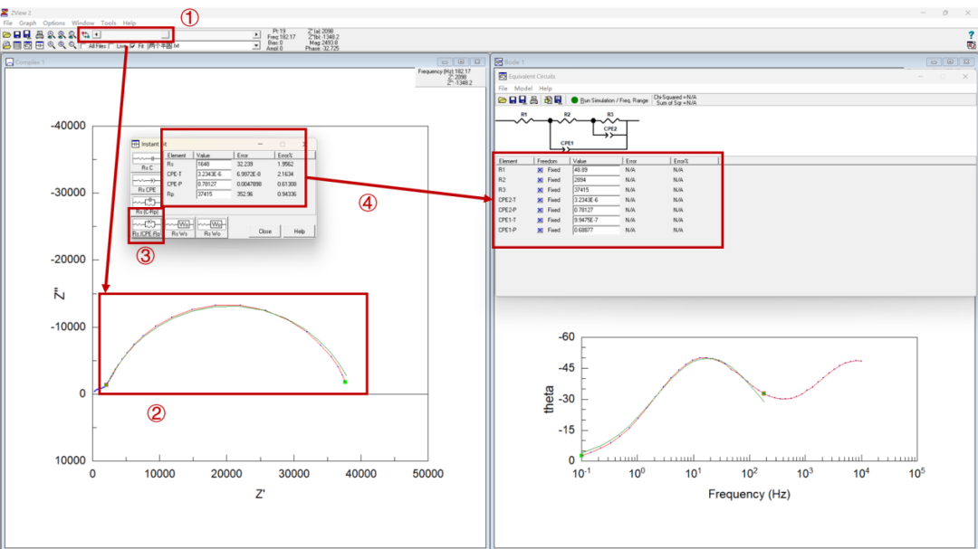978x549 pixels.
Task: Open ZView Window menu
Action: coord(82,23)
